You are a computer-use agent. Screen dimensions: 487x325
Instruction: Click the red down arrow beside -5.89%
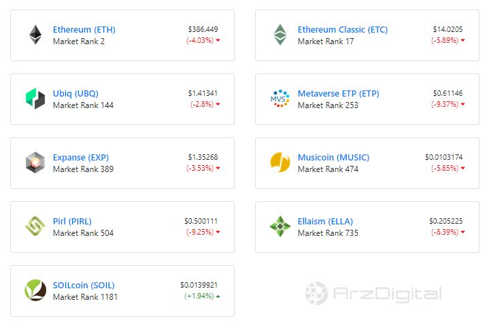(463, 40)
